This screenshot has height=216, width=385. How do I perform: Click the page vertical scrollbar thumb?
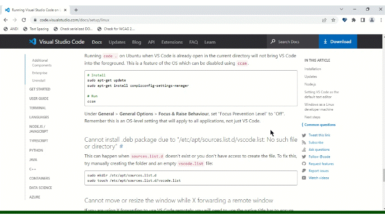tap(384, 175)
